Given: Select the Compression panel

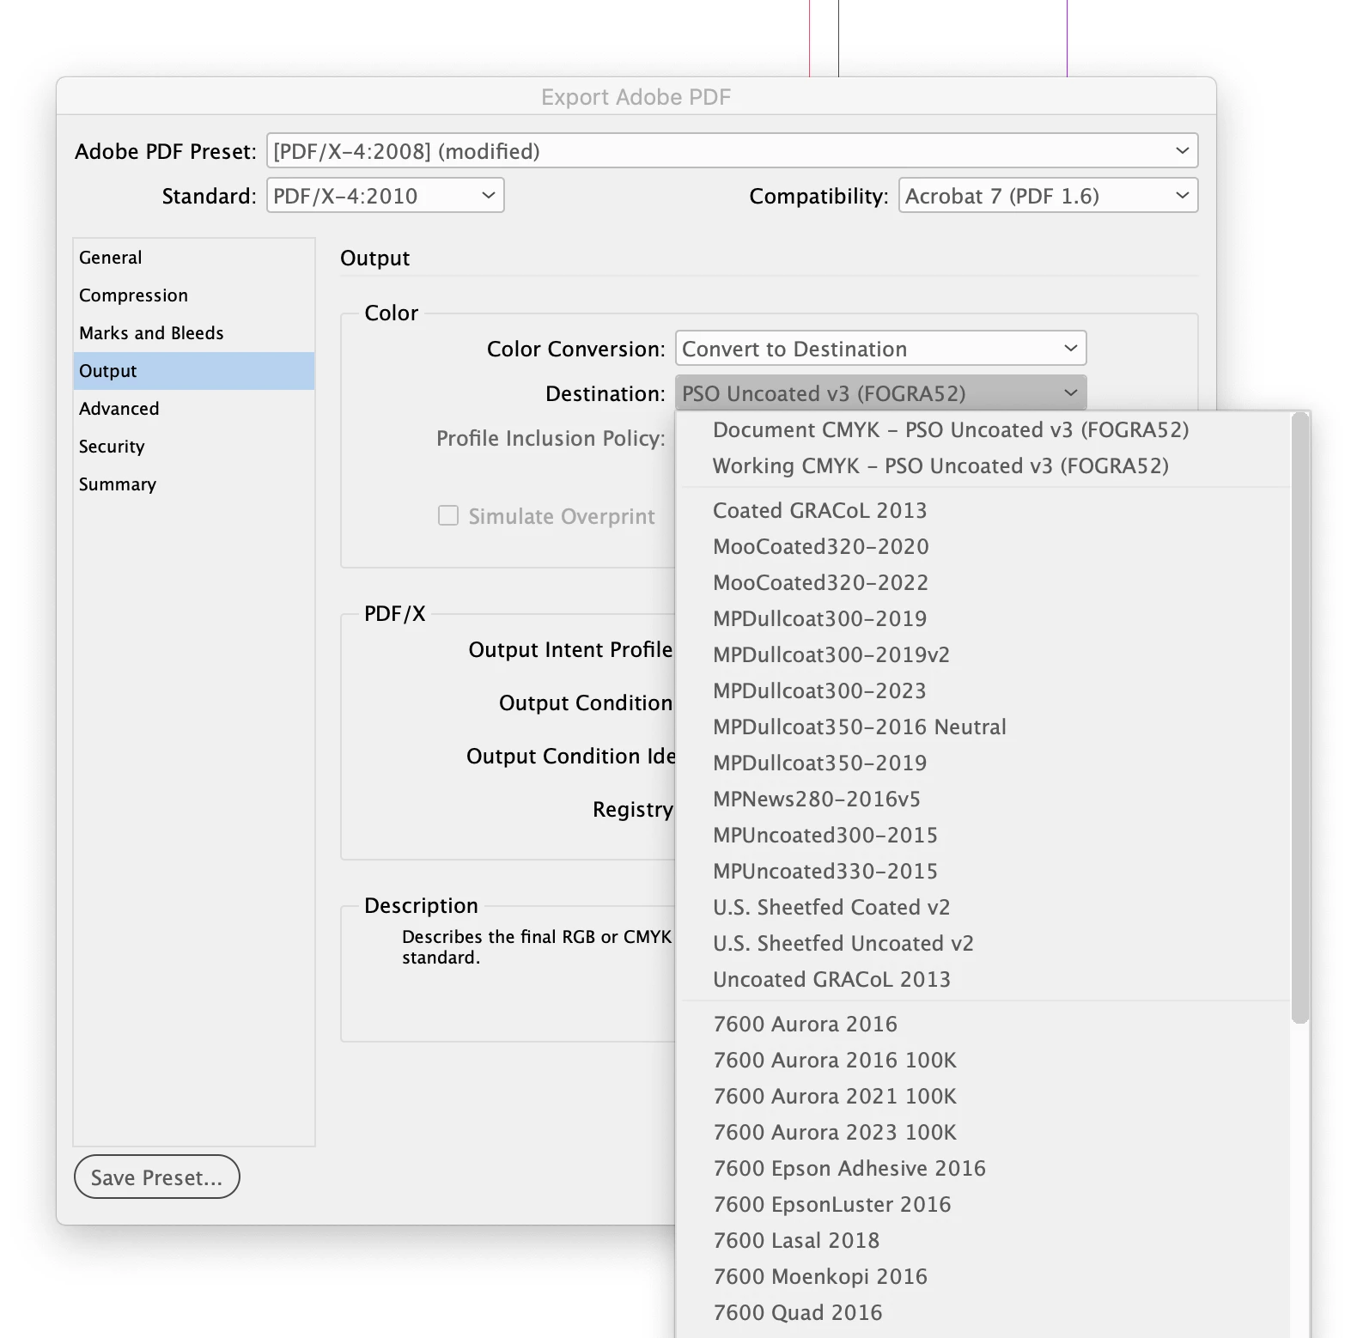Looking at the screenshot, I should [194, 295].
